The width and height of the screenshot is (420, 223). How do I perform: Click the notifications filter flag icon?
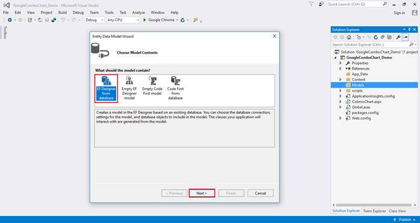pos(311,4)
